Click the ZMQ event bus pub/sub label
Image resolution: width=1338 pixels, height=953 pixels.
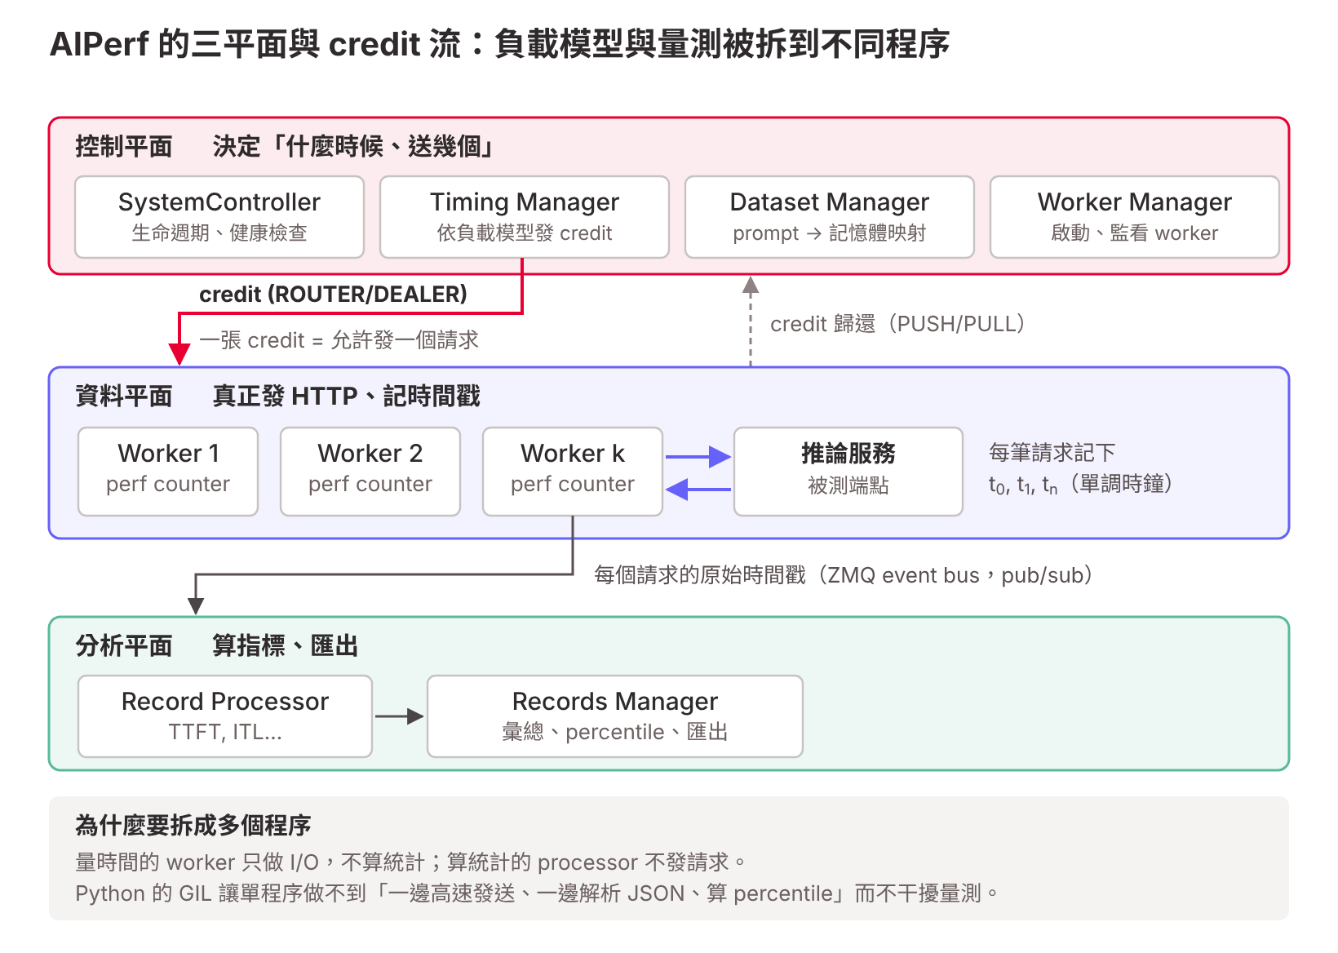click(x=844, y=575)
